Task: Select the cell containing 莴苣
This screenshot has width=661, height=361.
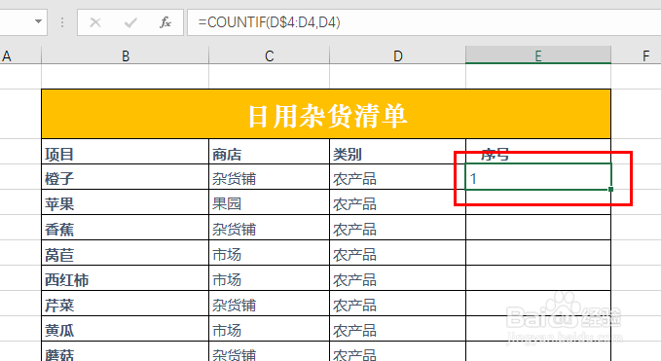Action: (126, 253)
